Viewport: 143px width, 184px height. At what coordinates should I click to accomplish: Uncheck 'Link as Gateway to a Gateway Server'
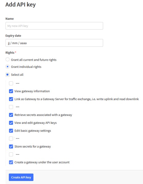point(11,99)
